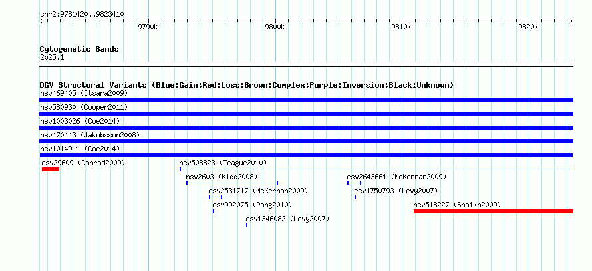This screenshot has height=271, width=592.
Task: Select the esv1750793 (Levy2007) label
Action: (x=396, y=191)
